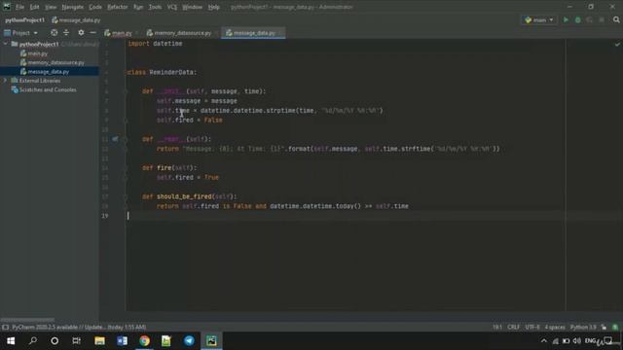Collapse all in Project panel toolbar

[x=66, y=33]
